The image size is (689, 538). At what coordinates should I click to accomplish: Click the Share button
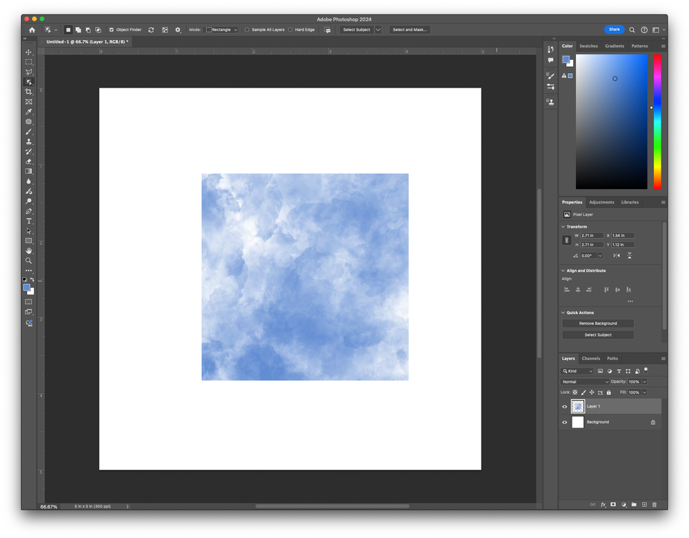[615, 30]
